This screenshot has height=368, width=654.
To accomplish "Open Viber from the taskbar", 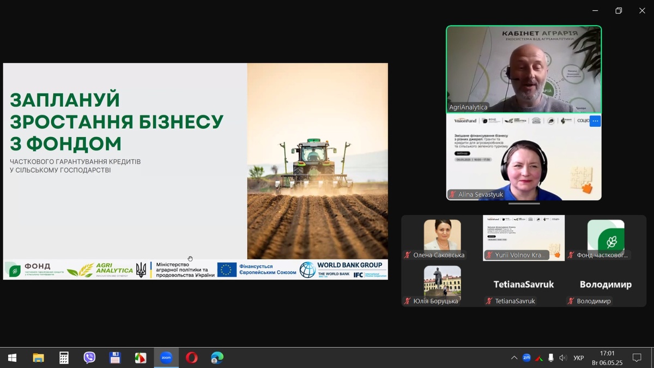I will pyautogui.click(x=89, y=358).
